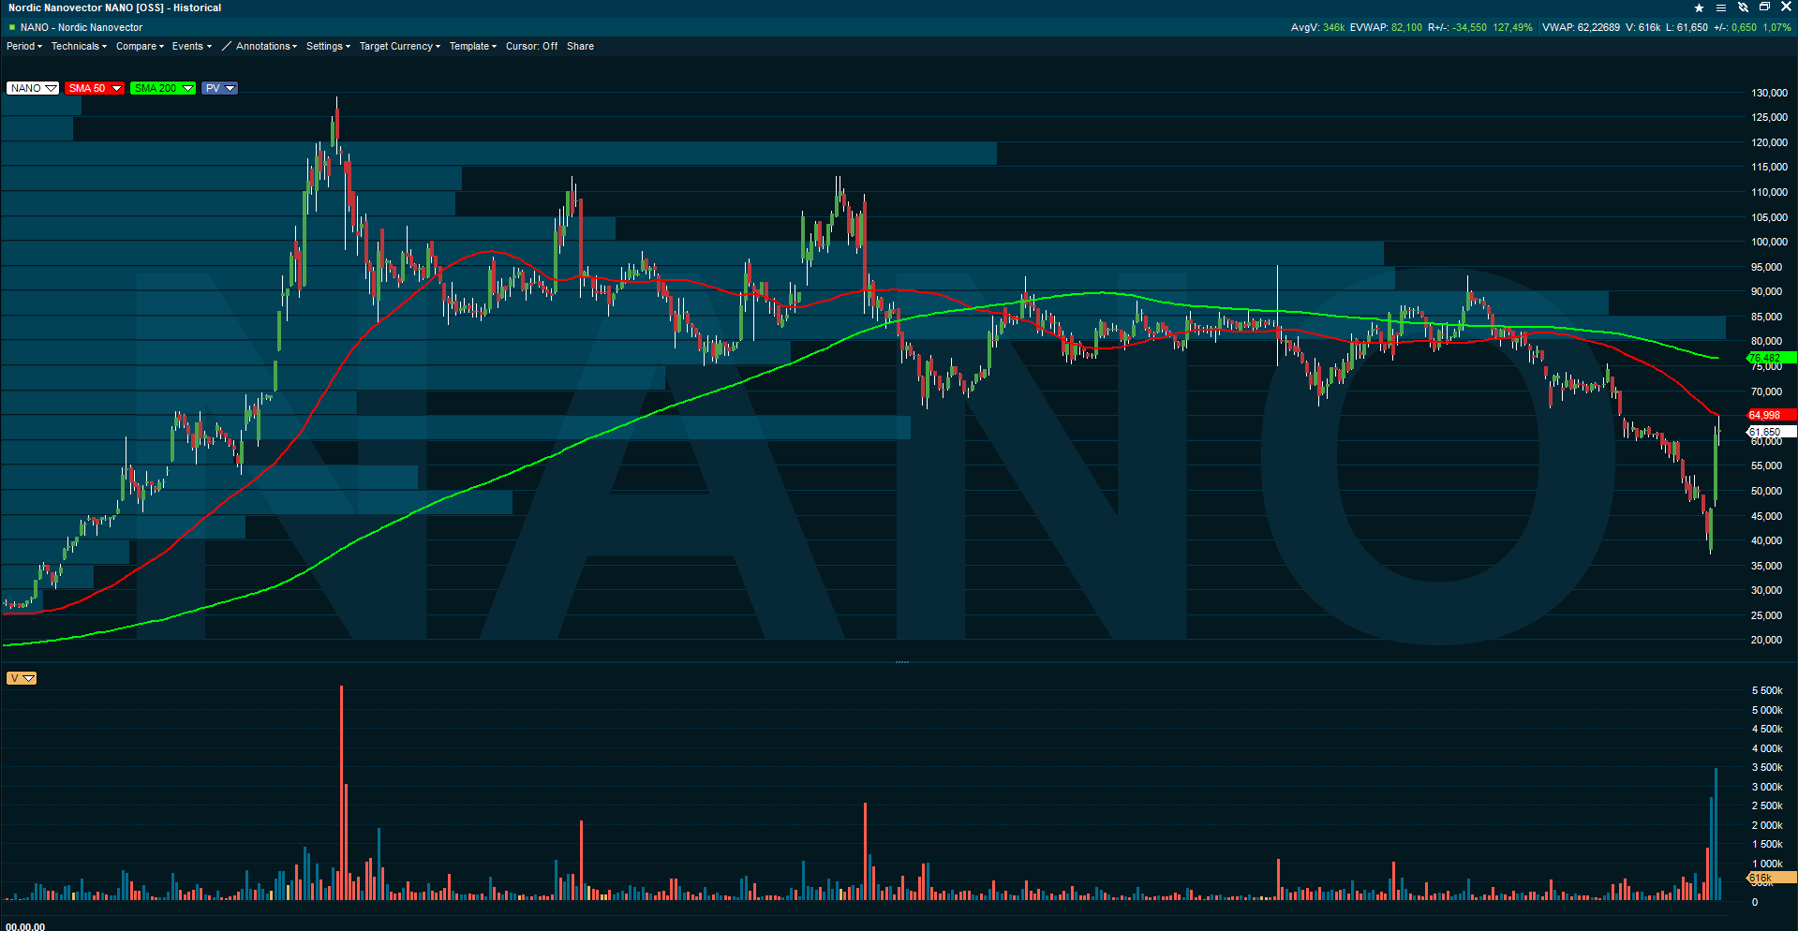
Task: Click the 100,000 price axis label
Action: (1769, 242)
